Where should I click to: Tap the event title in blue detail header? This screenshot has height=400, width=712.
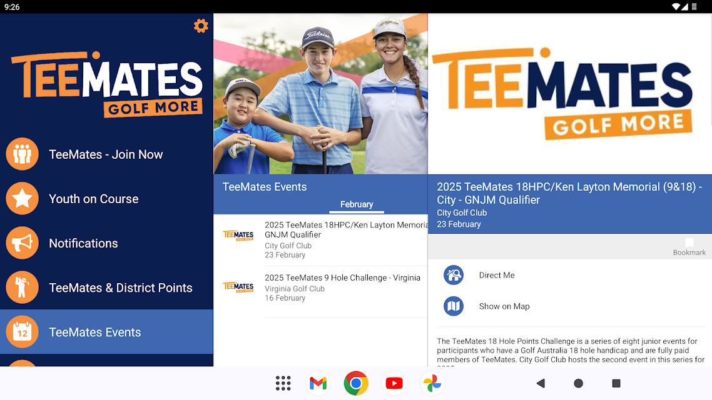coord(569,193)
